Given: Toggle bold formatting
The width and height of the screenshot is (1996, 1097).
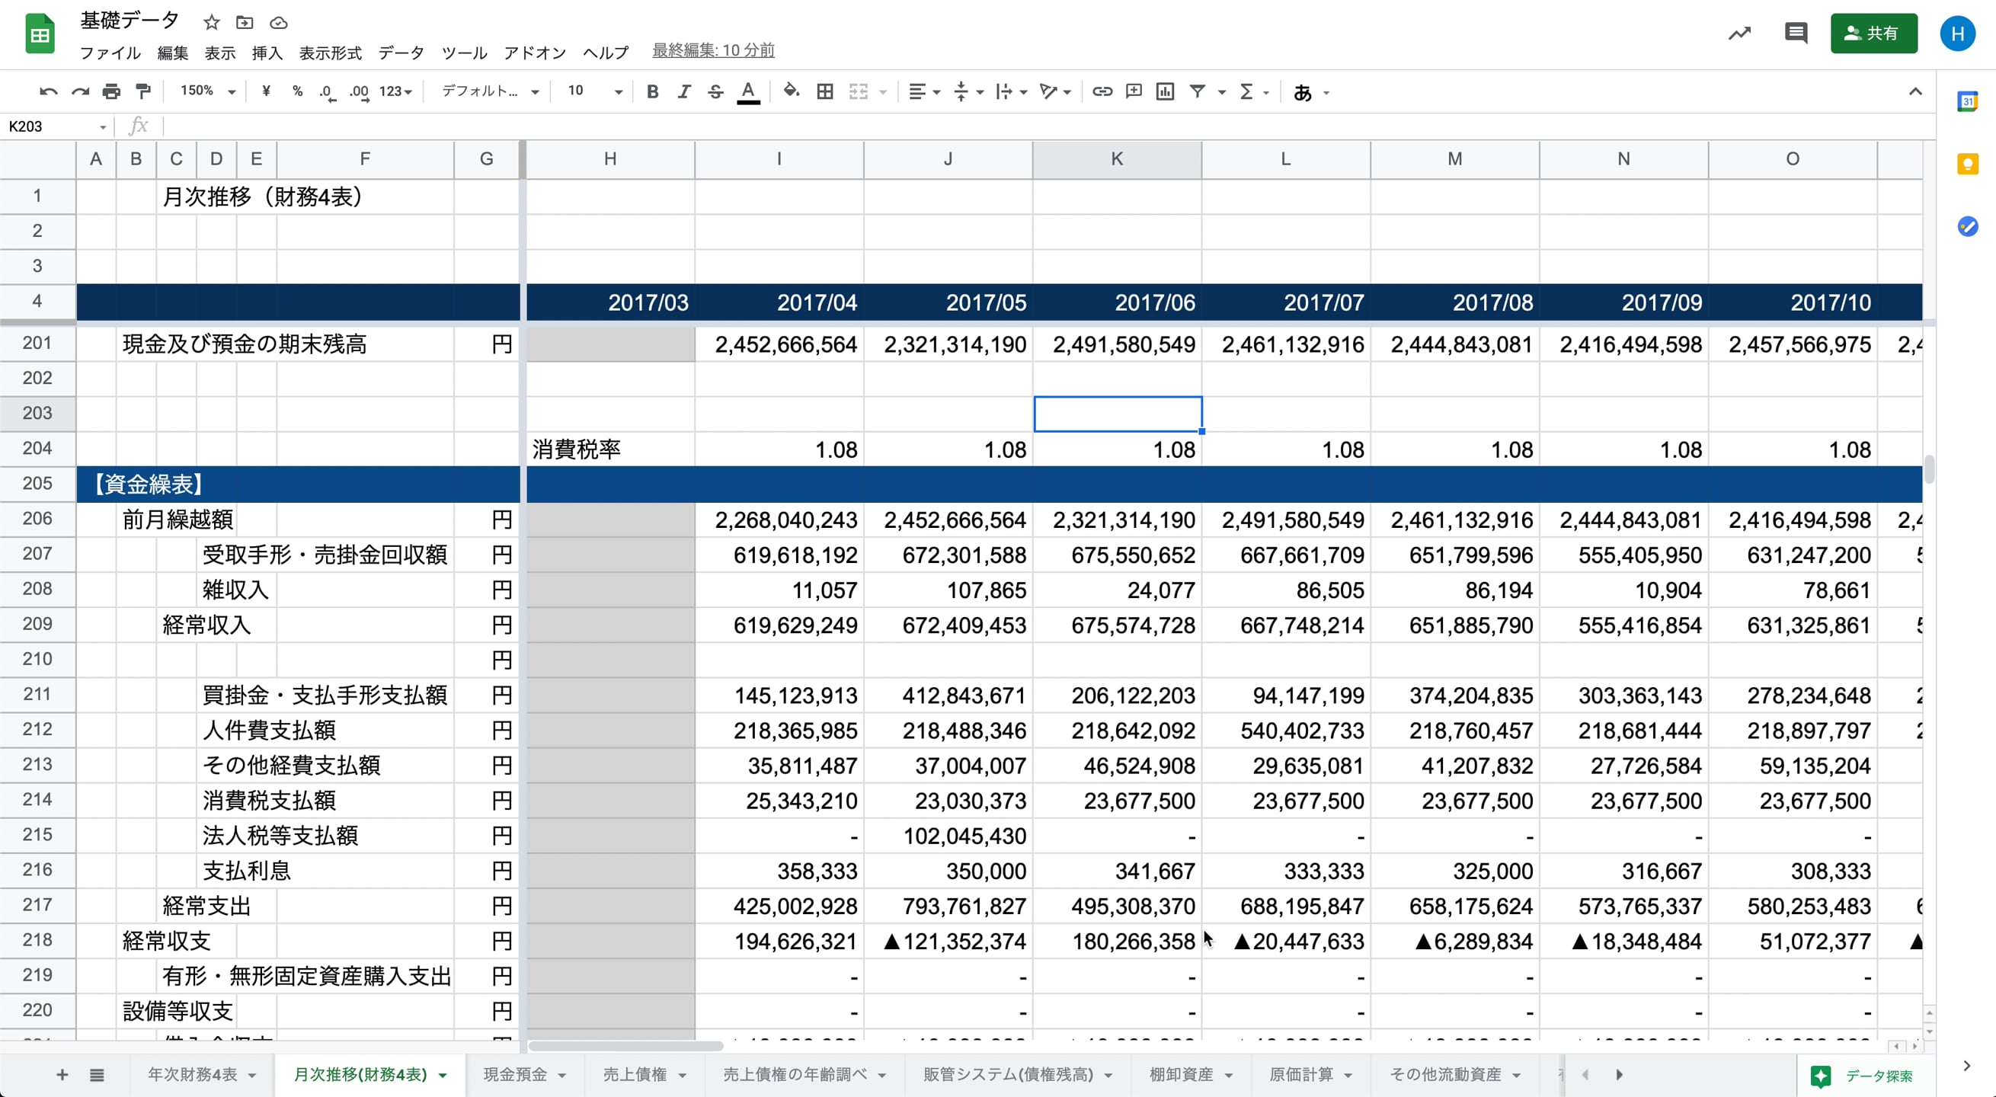Looking at the screenshot, I should coord(652,91).
